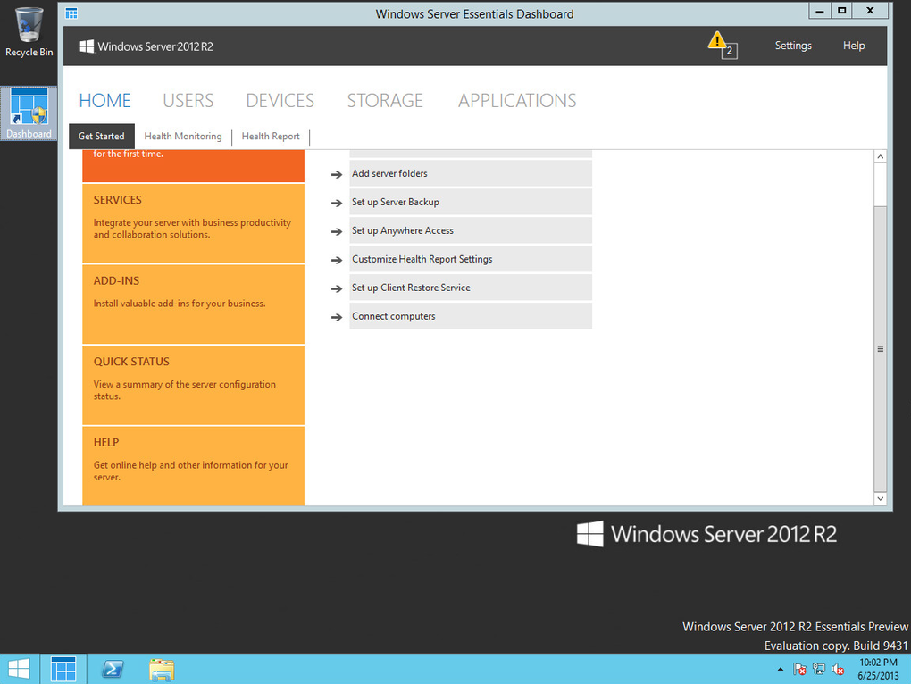
Task: Switch to the Health Report tab
Action: [271, 136]
